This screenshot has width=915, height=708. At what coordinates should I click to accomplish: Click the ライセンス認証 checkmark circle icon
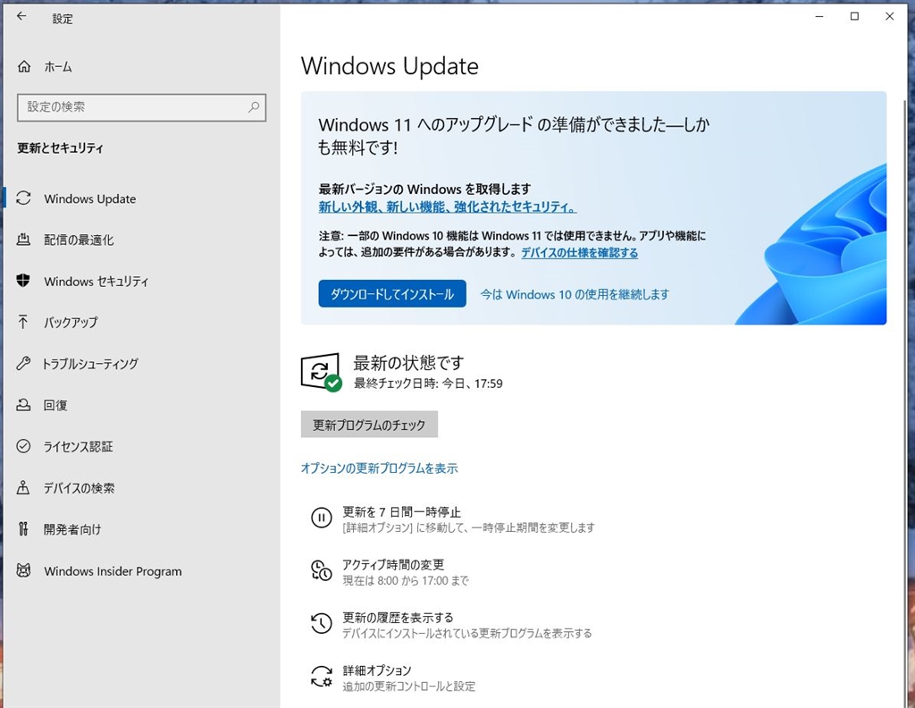coord(23,446)
